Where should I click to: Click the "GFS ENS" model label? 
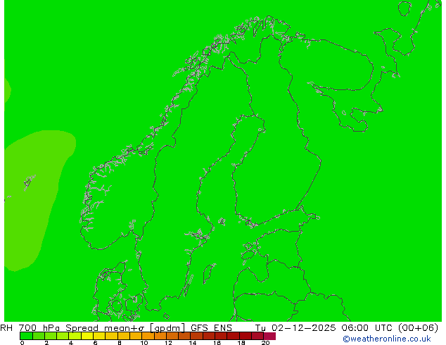[211, 328]
